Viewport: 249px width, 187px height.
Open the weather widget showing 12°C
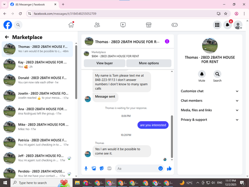pos(186,183)
